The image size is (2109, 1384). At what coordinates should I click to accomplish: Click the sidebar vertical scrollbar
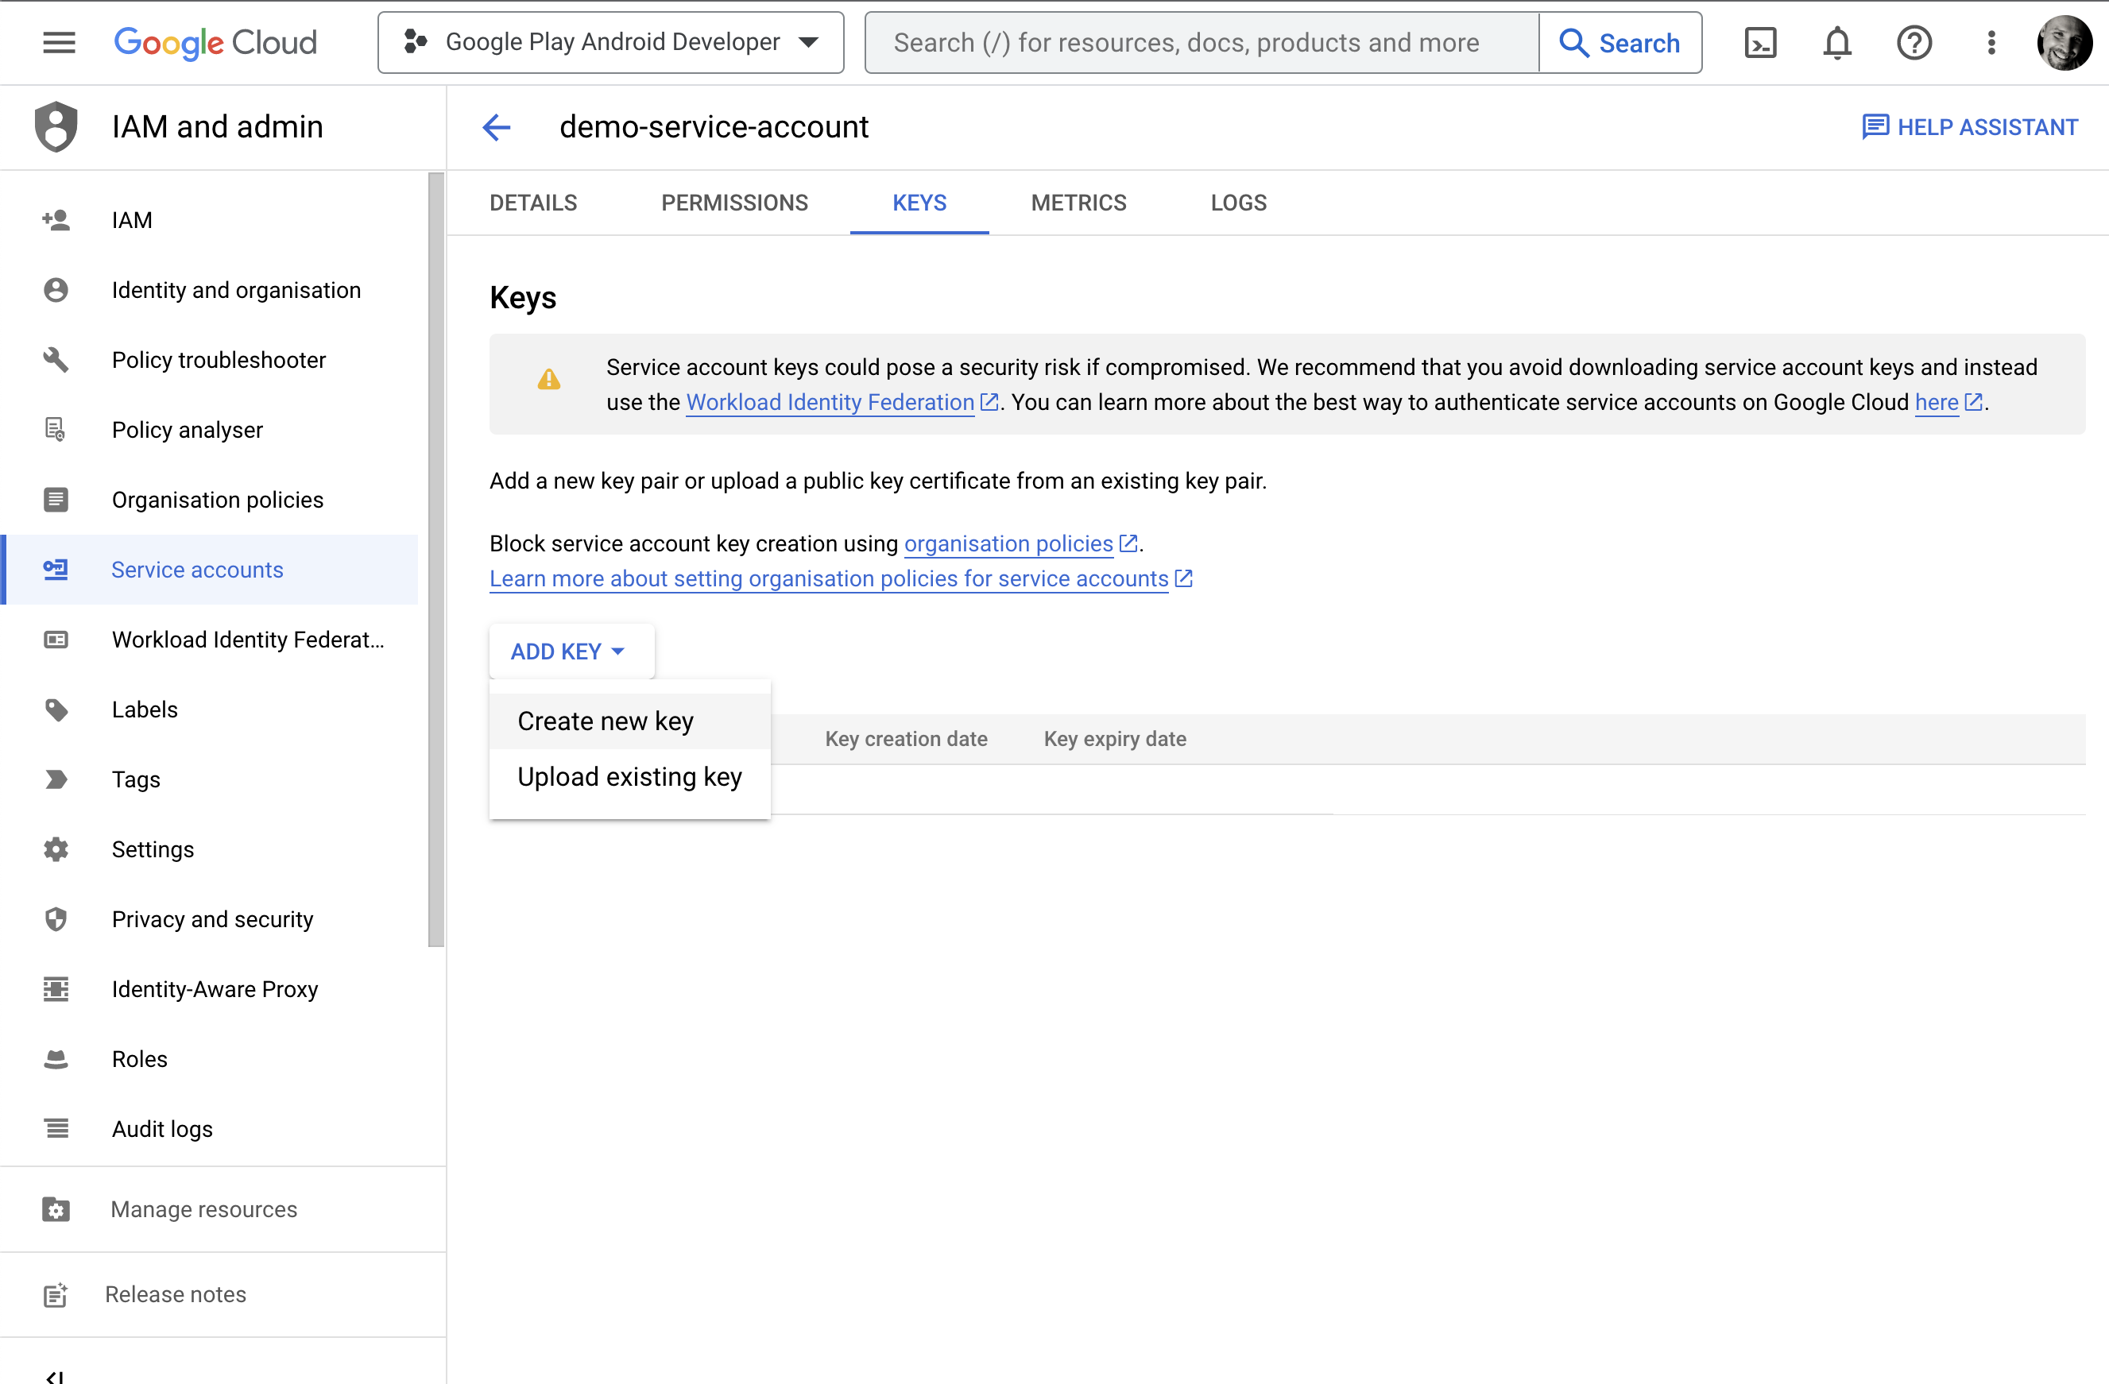coord(435,559)
